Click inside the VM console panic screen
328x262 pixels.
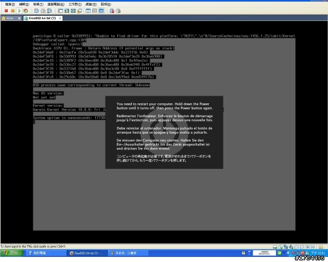point(164,132)
